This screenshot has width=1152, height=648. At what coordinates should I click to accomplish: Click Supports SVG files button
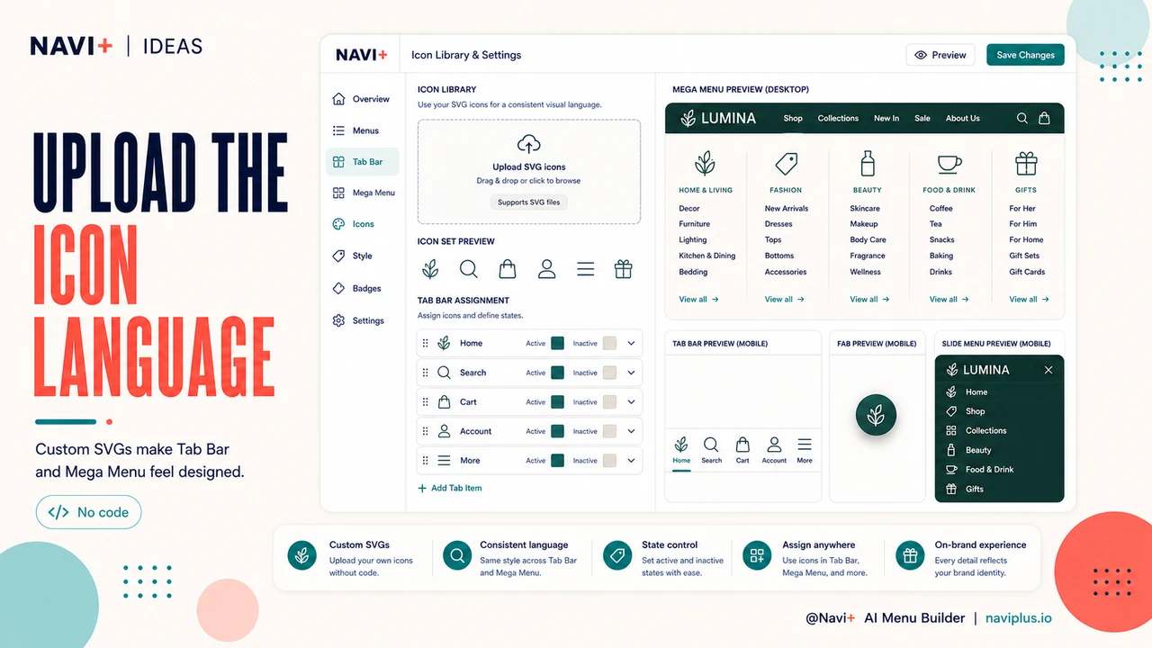[x=529, y=202]
